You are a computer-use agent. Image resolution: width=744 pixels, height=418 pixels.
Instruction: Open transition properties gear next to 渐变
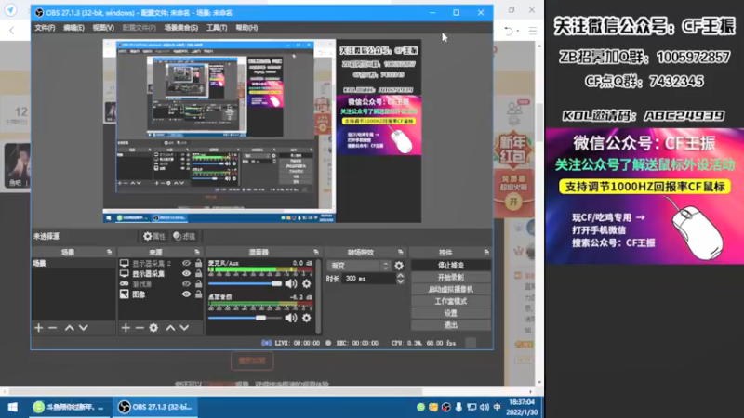[x=399, y=266]
